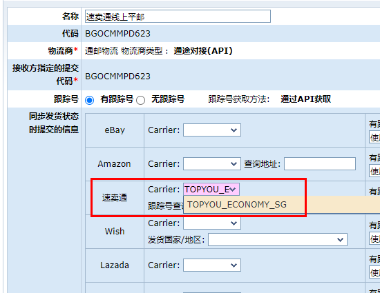The width and height of the screenshot is (380, 293).
Task: Click the Amazon 查询地址 input field
Action: coord(320,164)
